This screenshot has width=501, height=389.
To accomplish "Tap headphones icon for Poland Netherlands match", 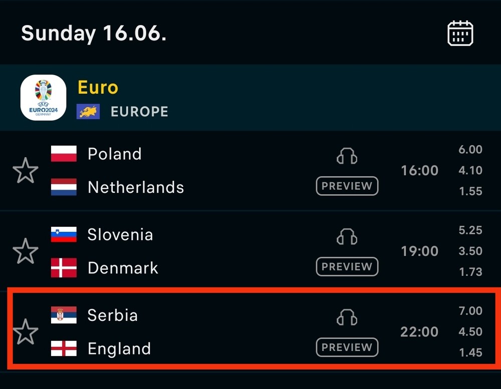I will coord(347,156).
